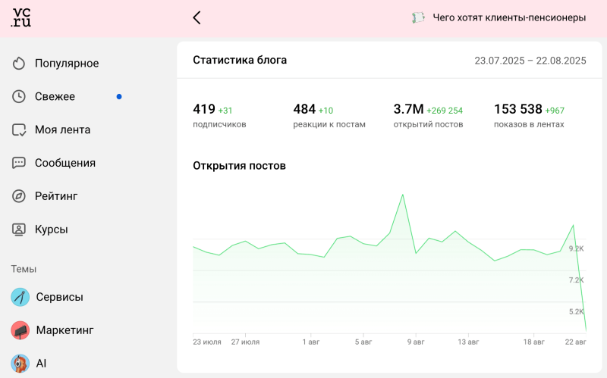Select the подписчиков statistic 419
The image size is (607, 378).
(204, 110)
